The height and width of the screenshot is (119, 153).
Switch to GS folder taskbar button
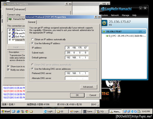[x=62, y=112]
